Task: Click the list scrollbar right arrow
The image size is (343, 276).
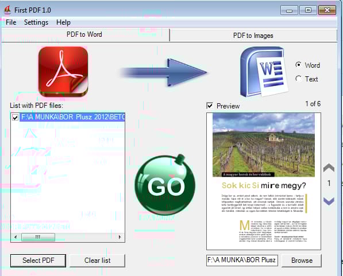Action: click(x=120, y=237)
